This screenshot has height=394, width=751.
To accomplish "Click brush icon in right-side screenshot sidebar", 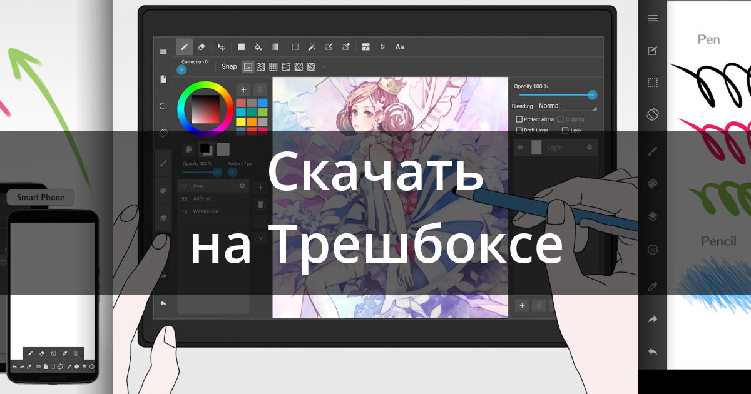I will [653, 151].
